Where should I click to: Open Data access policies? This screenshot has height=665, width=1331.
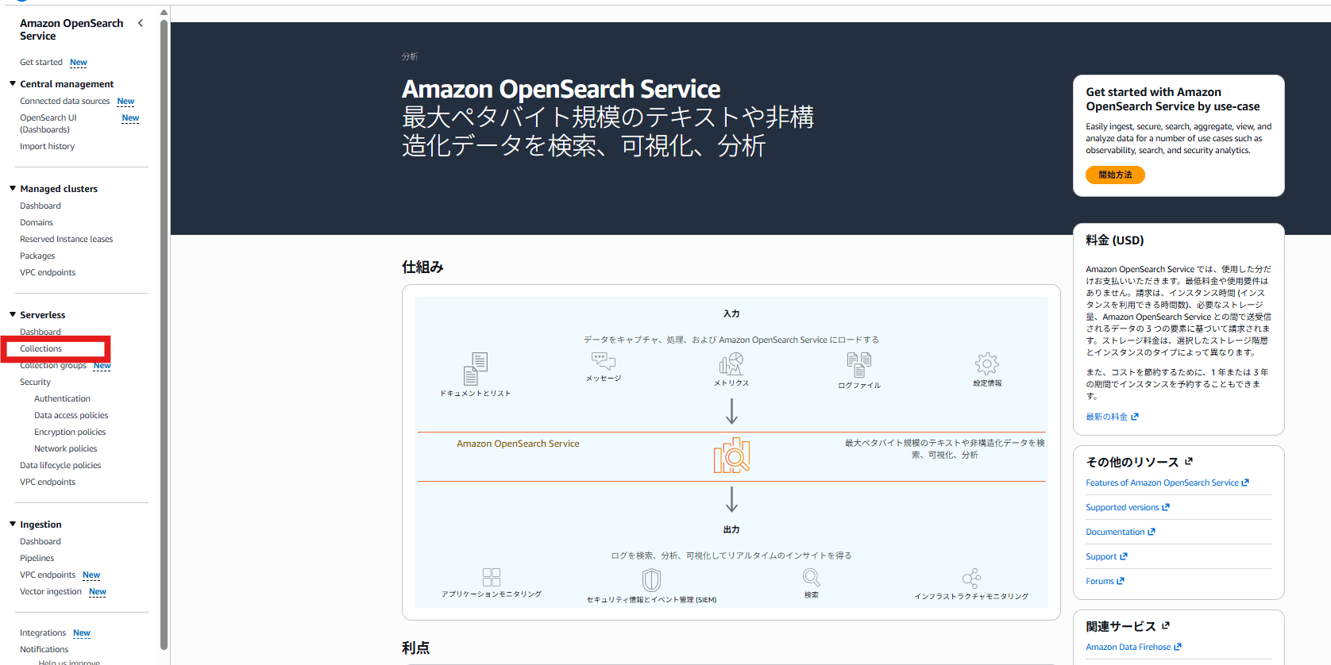(x=71, y=415)
